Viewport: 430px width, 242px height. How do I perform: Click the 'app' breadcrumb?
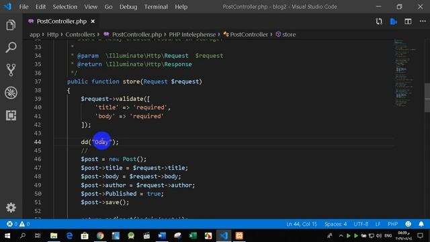point(34,34)
